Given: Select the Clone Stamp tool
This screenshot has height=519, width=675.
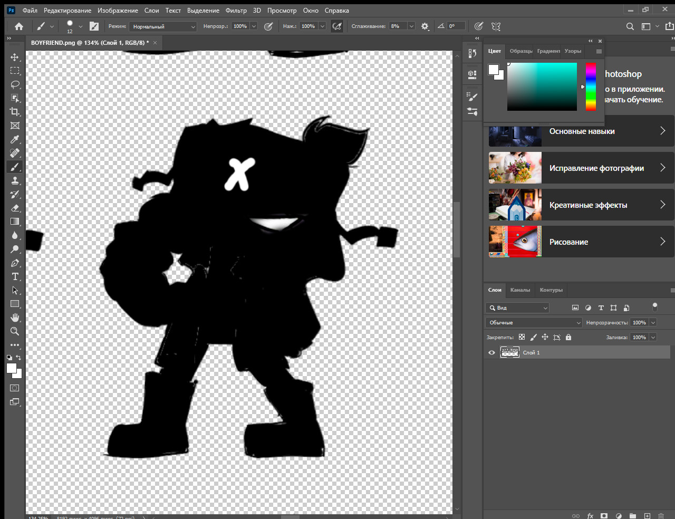Looking at the screenshot, I should click(x=15, y=180).
